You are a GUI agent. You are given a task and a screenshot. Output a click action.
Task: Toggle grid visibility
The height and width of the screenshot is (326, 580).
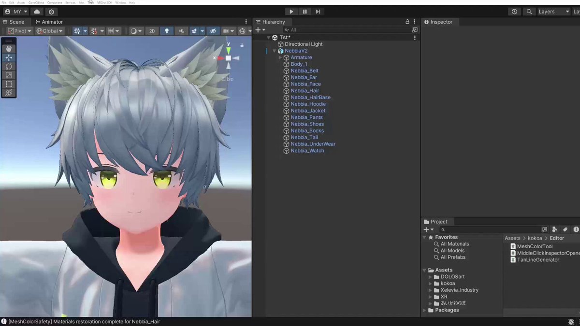pos(77,31)
